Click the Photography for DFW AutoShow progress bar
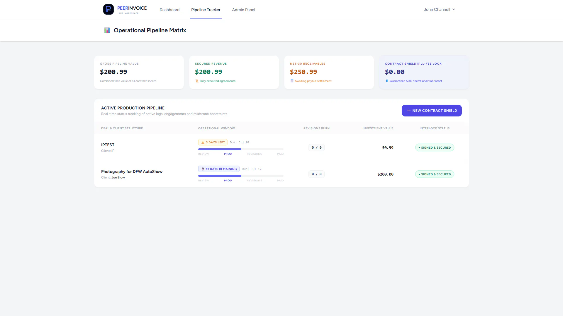The width and height of the screenshot is (563, 316). tap(241, 176)
